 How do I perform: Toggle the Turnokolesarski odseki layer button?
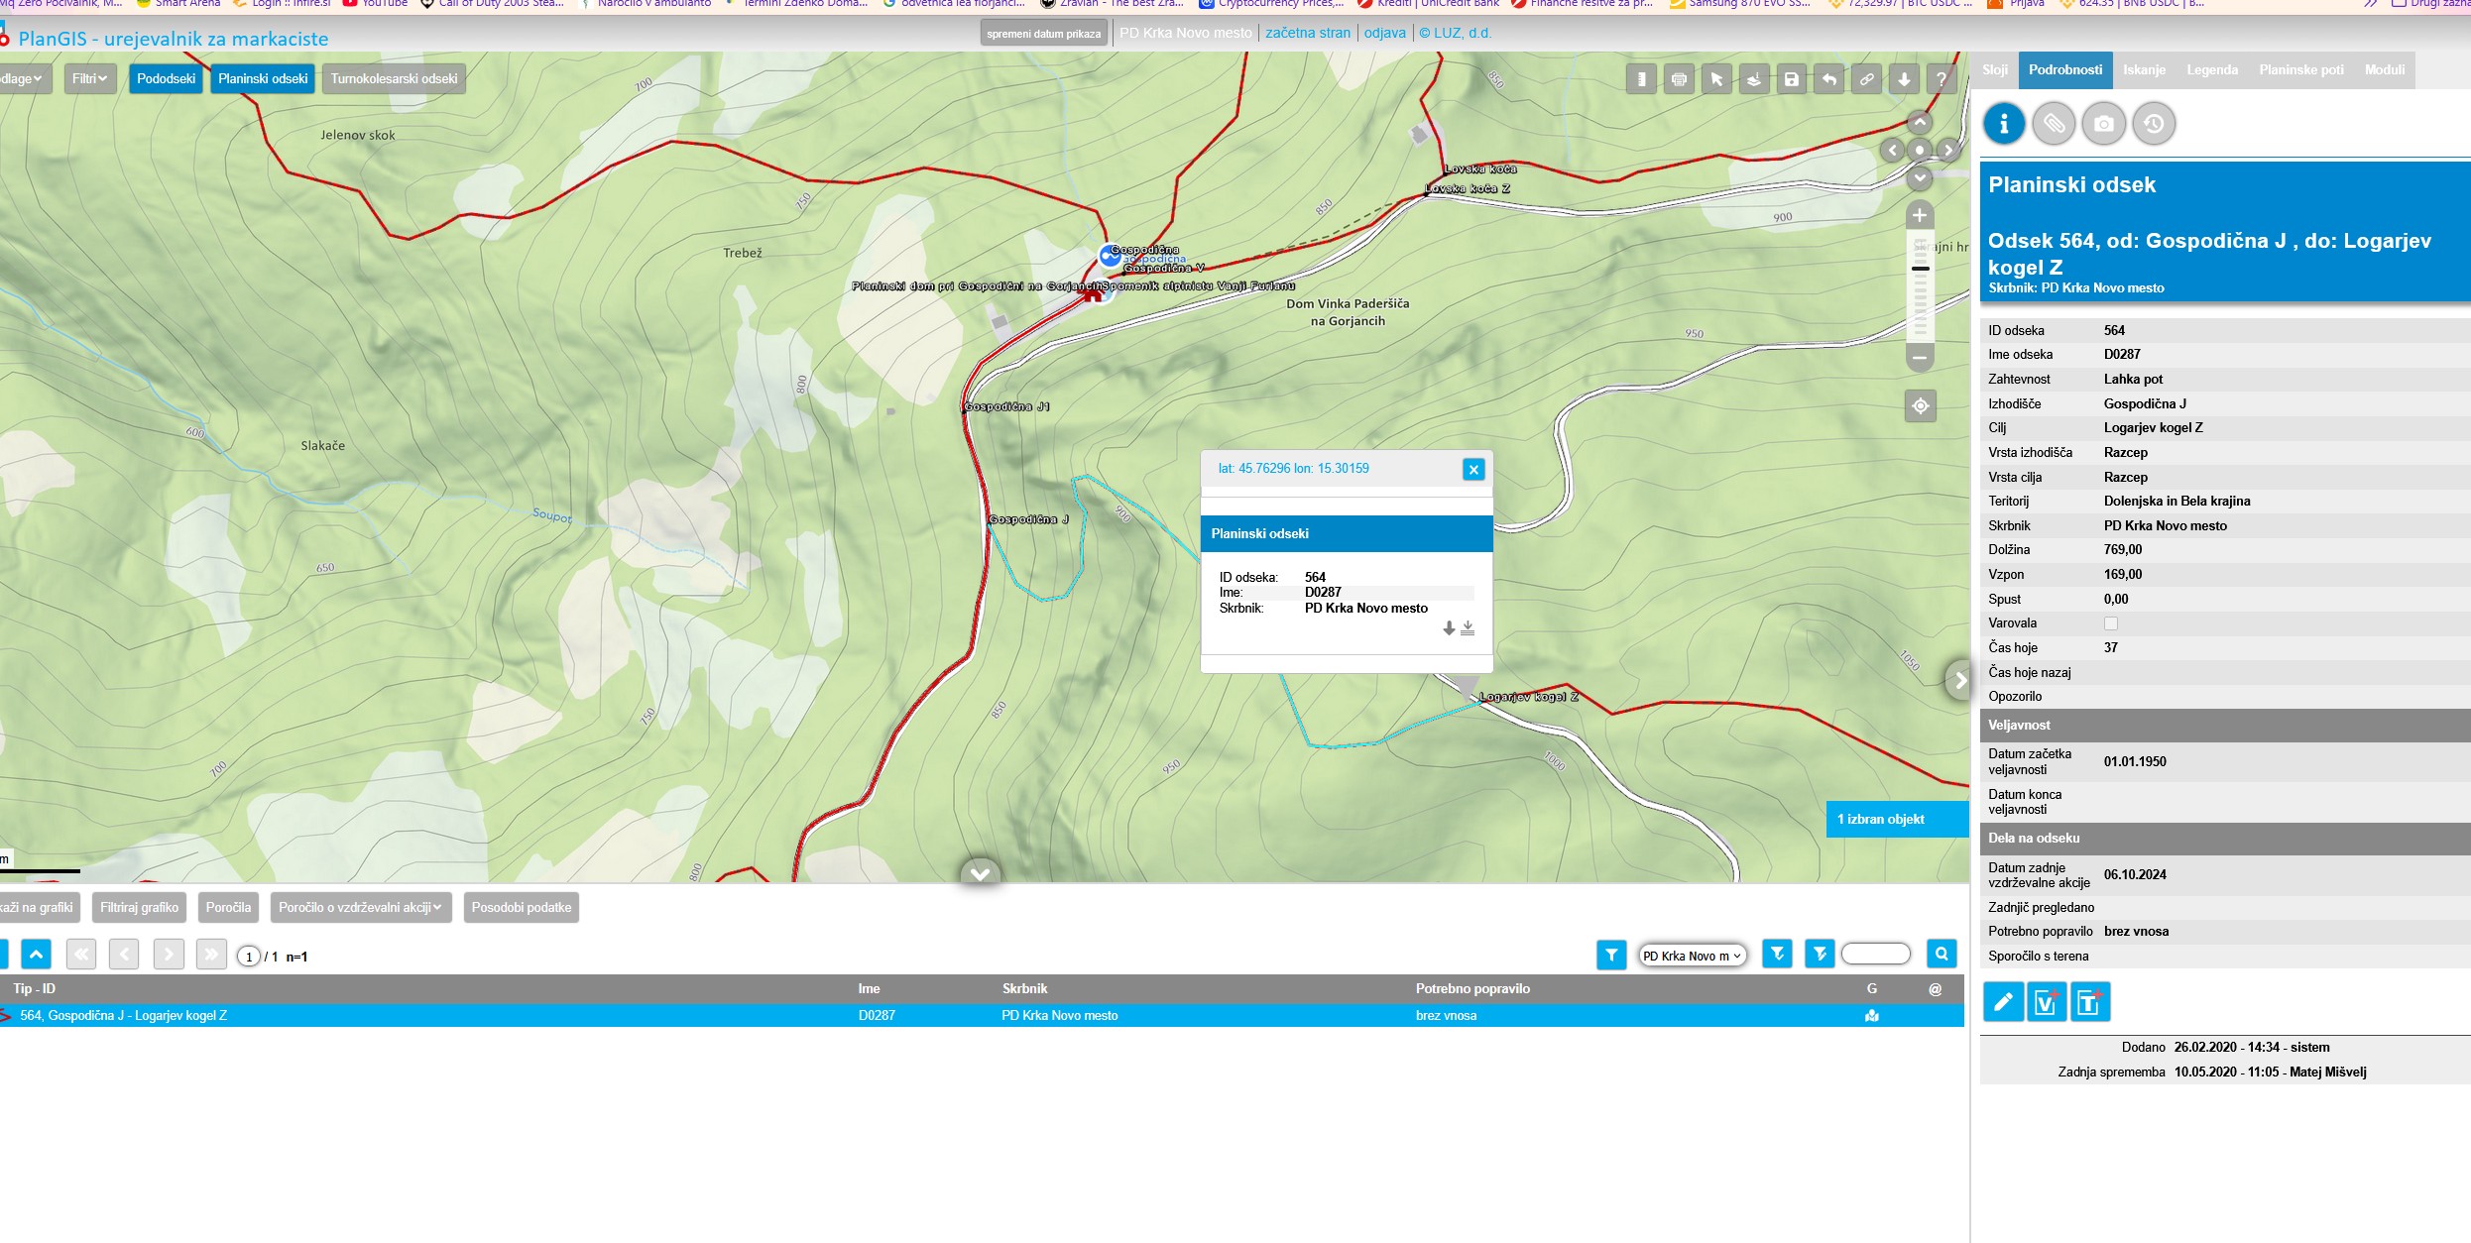point(394,79)
